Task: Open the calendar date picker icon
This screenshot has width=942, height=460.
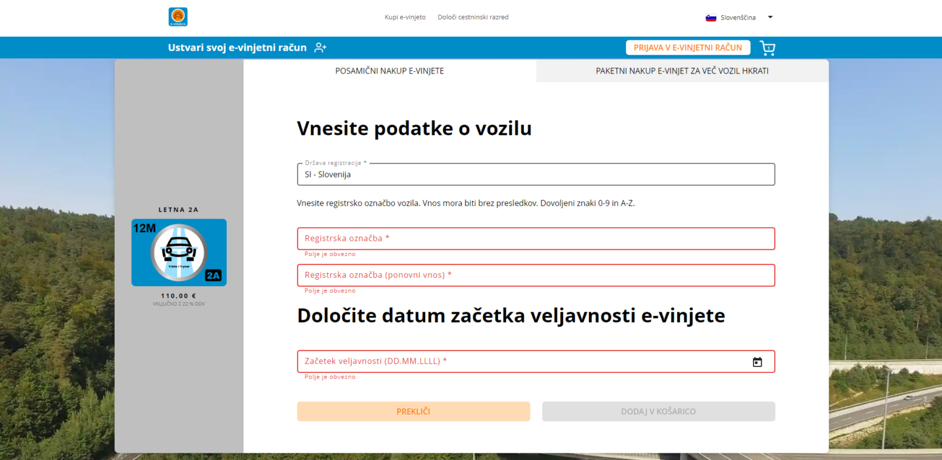Action: [757, 362]
